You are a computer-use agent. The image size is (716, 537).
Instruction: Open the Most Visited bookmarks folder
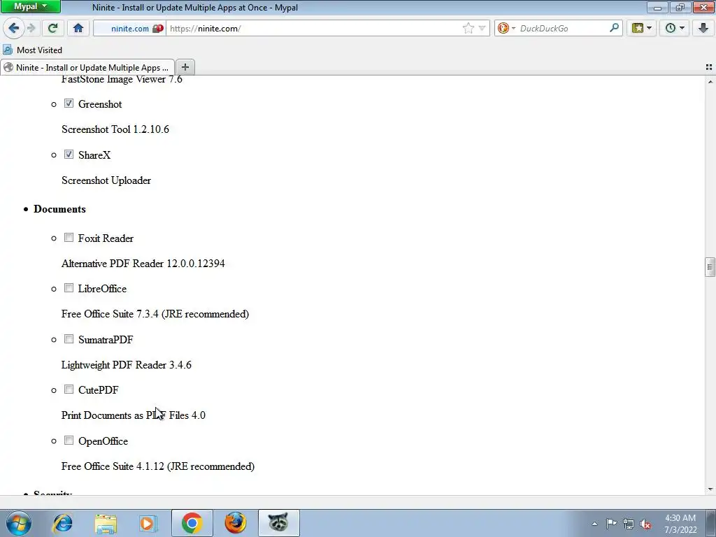tap(32, 50)
